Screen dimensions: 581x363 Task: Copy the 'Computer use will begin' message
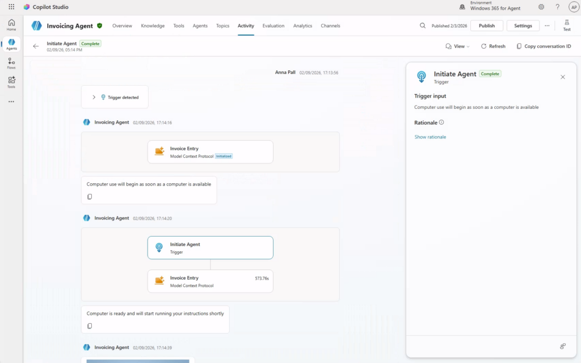tap(90, 197)
